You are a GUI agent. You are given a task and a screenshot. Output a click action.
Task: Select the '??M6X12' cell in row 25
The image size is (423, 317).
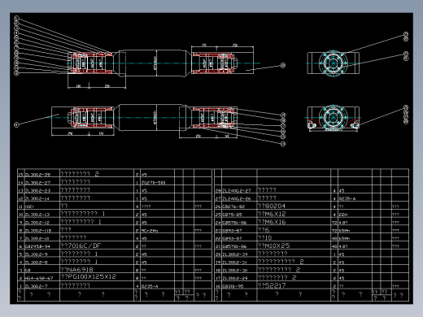coord(272,214)
